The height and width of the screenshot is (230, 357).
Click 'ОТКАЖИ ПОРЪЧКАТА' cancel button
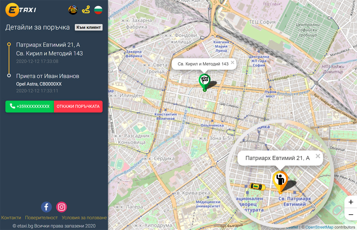(x=78, y=106)
